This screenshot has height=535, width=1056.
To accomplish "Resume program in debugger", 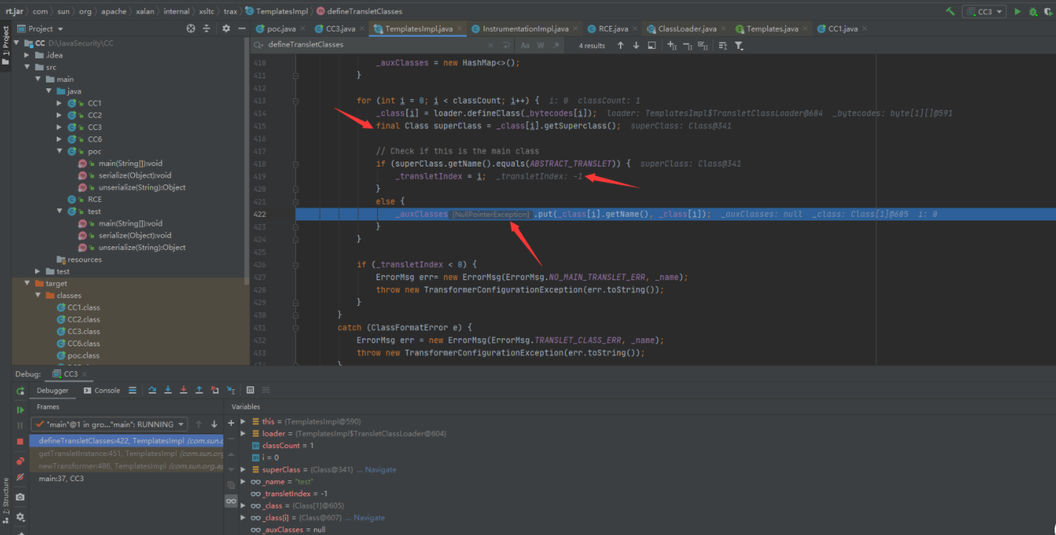I will (x=20, y=409).
